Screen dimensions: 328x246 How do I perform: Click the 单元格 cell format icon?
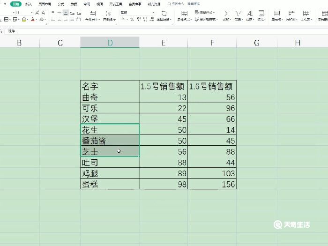[x=277, y=14]
